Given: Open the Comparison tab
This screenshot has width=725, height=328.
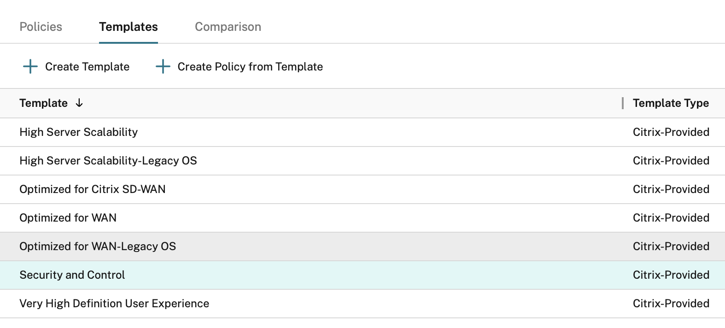Looking at the screenshot, I should click(x=228, y=27).
